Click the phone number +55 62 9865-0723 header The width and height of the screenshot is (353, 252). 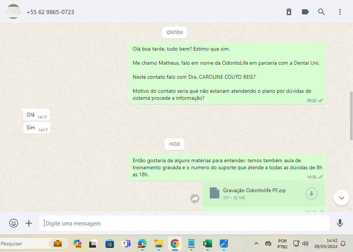(x=50, y=12)
